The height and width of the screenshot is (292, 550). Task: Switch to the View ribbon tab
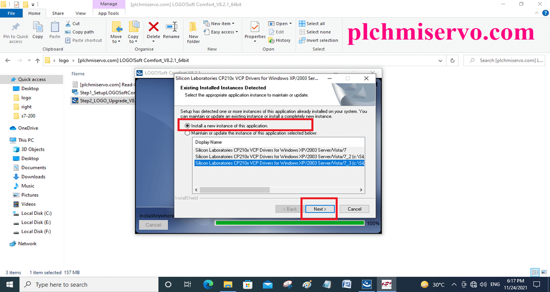click(80, 13)
